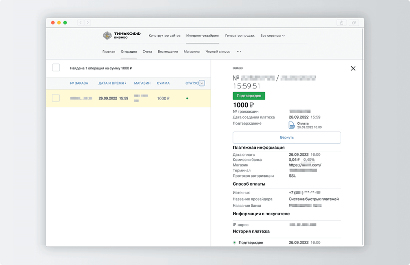Open Генератор продаж service
410x265 pixels.
point(240,36)
